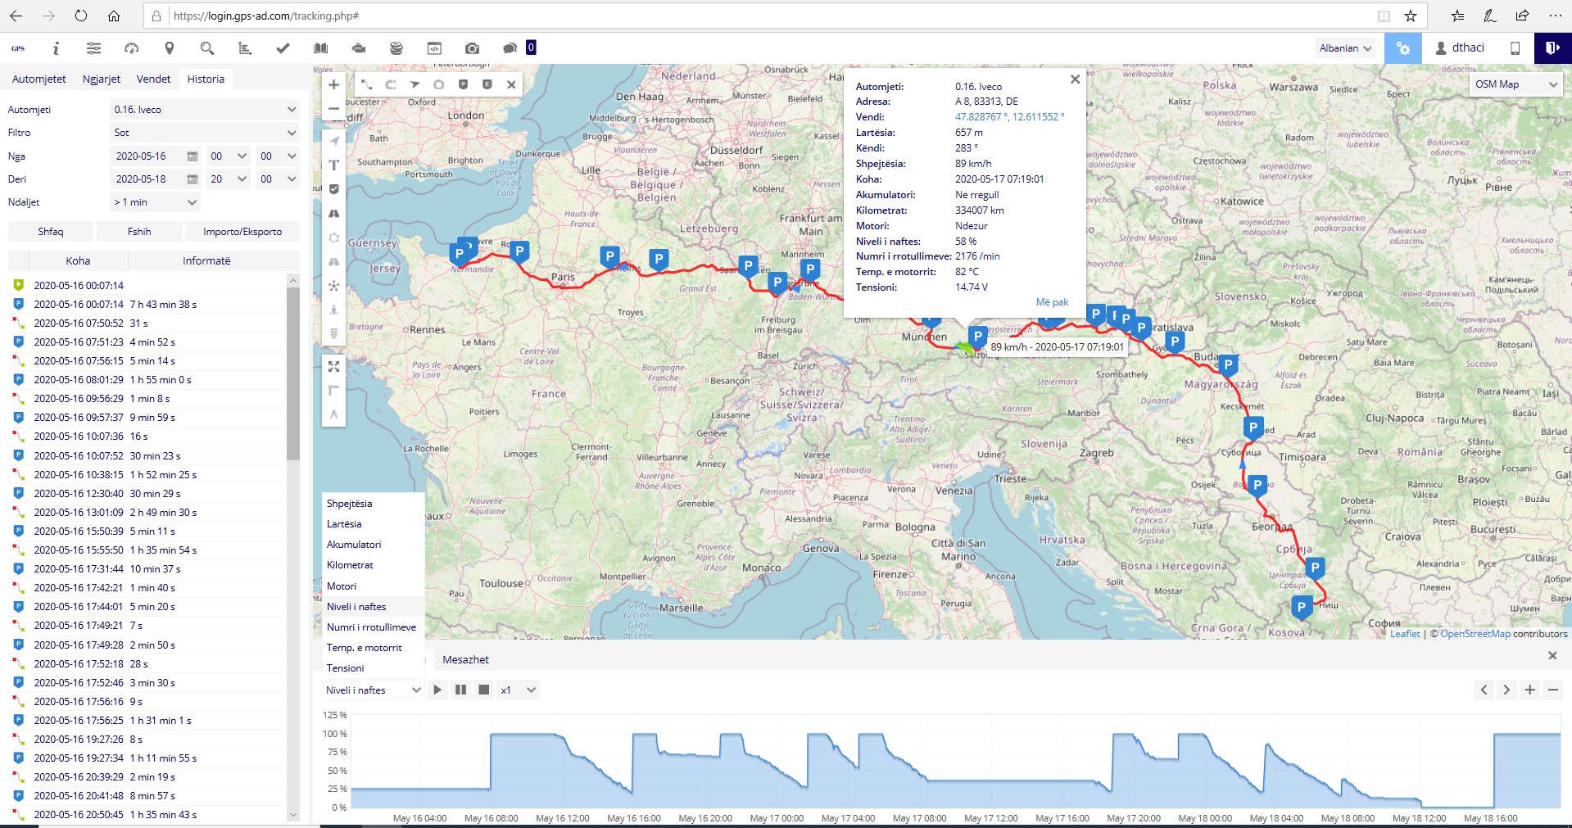Viewport: 1572px width, 828px height.
Task: Choose Shpejtësia from graph options list
Action: click(x=373, y=504)
